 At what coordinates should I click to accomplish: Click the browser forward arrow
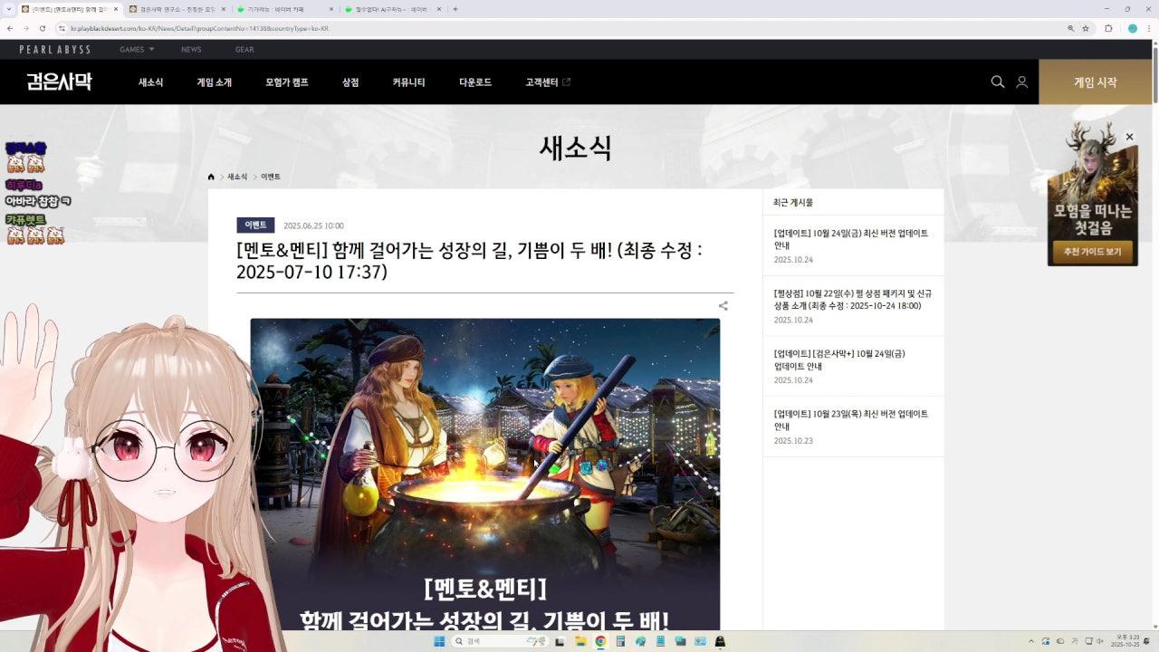[25, 28]
